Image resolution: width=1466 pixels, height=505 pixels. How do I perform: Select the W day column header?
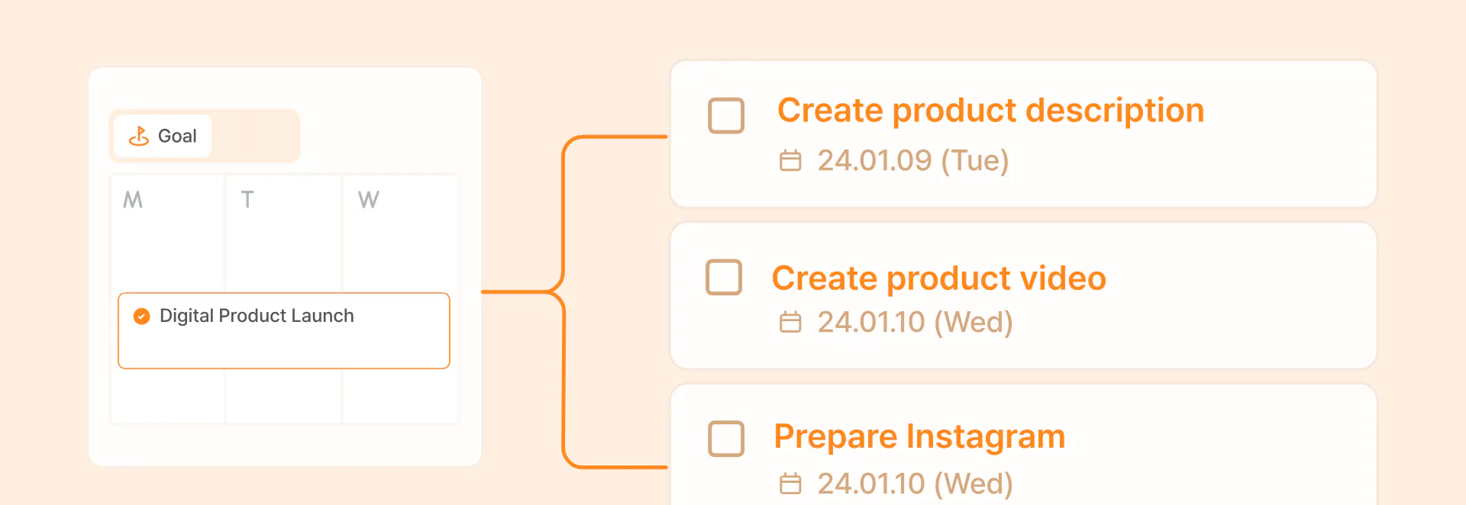tap(369, 200)
